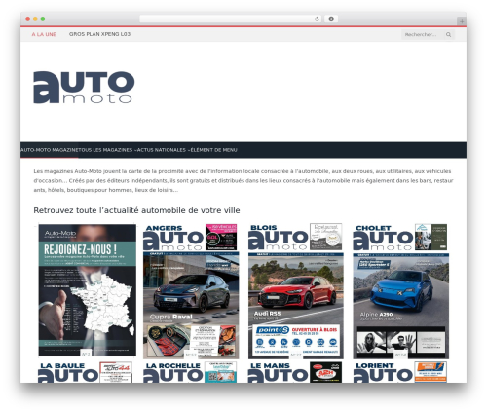Open the ÉLÉMENT DE MENU item

[x=213, y=150]
